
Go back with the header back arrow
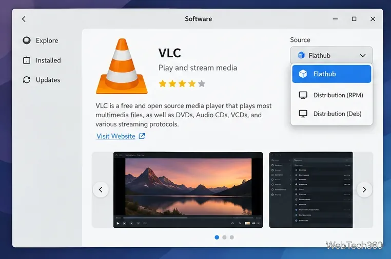pos(24,19)
